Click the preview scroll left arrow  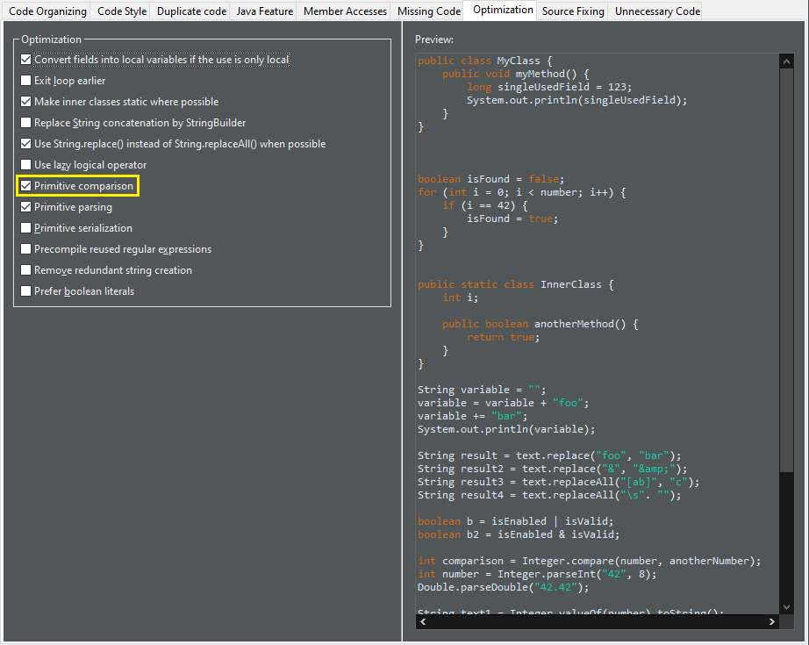coord(423,622)
